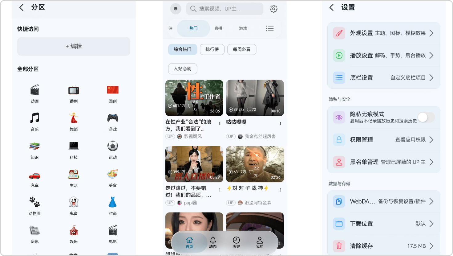Open the 对对子战神 video thumbnail
This screenshot has width=453, height=256.
click(255, 164)
